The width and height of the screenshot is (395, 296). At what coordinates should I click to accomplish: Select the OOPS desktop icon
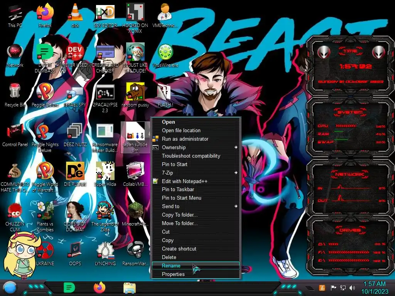[x=75, y=254]
